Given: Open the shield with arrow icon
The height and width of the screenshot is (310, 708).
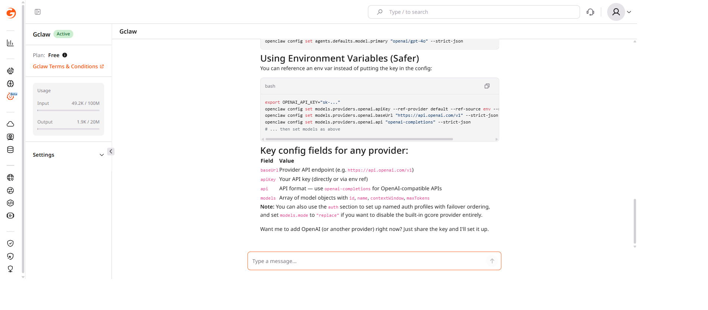Looking at the screenshot, I should 10,256.
